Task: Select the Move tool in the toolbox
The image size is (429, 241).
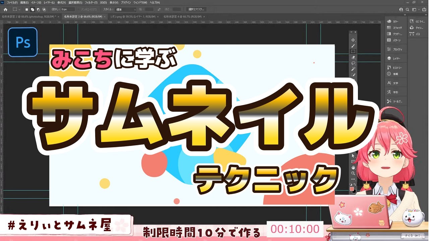Action: [x=353, y=40]
